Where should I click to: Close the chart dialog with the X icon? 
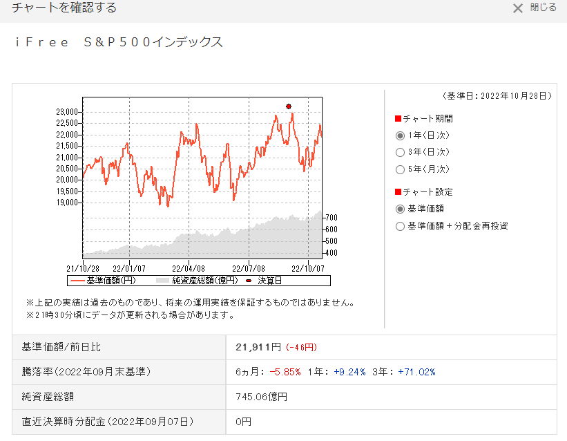point(517,8)
